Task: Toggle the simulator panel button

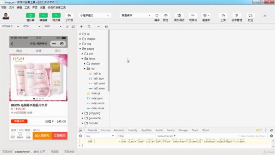Action: pyautogui.click(x=31, y=15)
